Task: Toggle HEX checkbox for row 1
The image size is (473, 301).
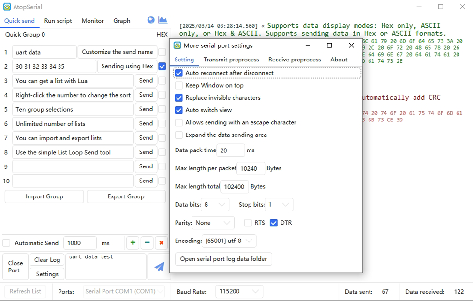Action: (162, 52)
